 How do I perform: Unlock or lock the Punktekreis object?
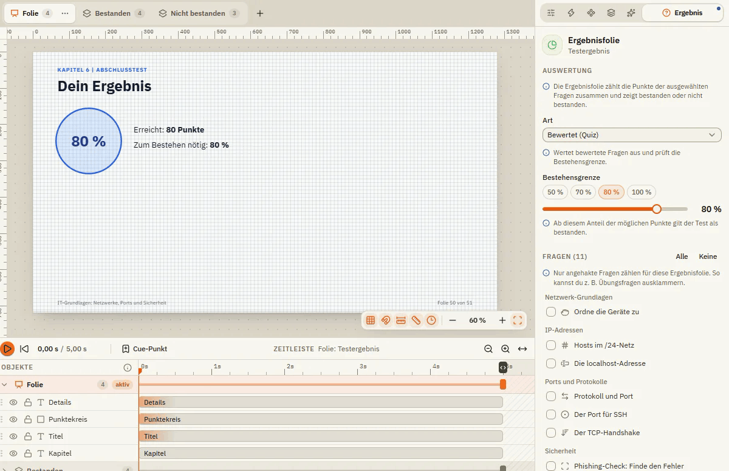point(27,419)
